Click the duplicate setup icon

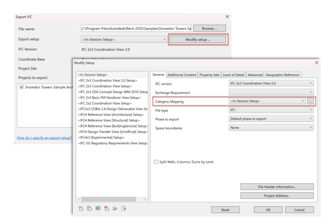click(89, 208)
